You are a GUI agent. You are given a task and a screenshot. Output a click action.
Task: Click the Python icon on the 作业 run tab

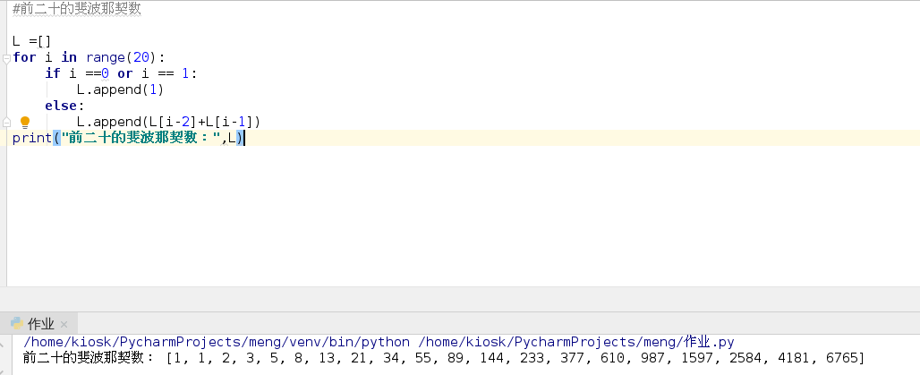tap(15, 324)
